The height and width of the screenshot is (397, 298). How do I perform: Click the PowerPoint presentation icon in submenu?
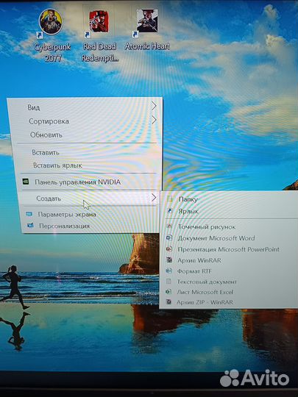tap(169, 249)
